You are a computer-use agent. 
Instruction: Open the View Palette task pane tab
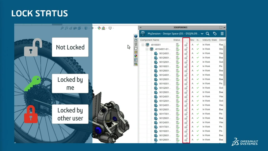click(x=136, y=52)
